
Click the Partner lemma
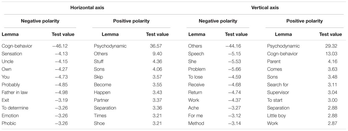[101, 100]
